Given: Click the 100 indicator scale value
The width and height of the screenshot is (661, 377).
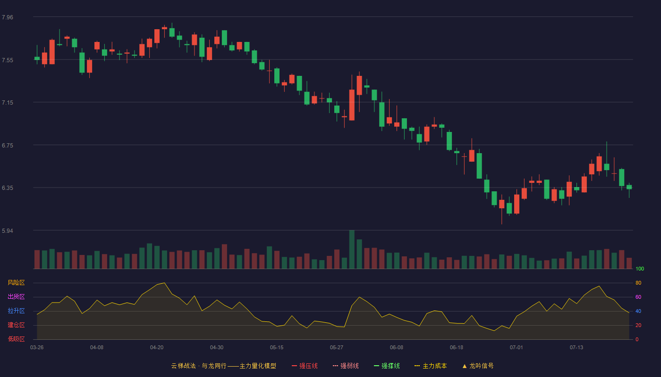Looking at the screenshot, I should [x=640, y=269].
